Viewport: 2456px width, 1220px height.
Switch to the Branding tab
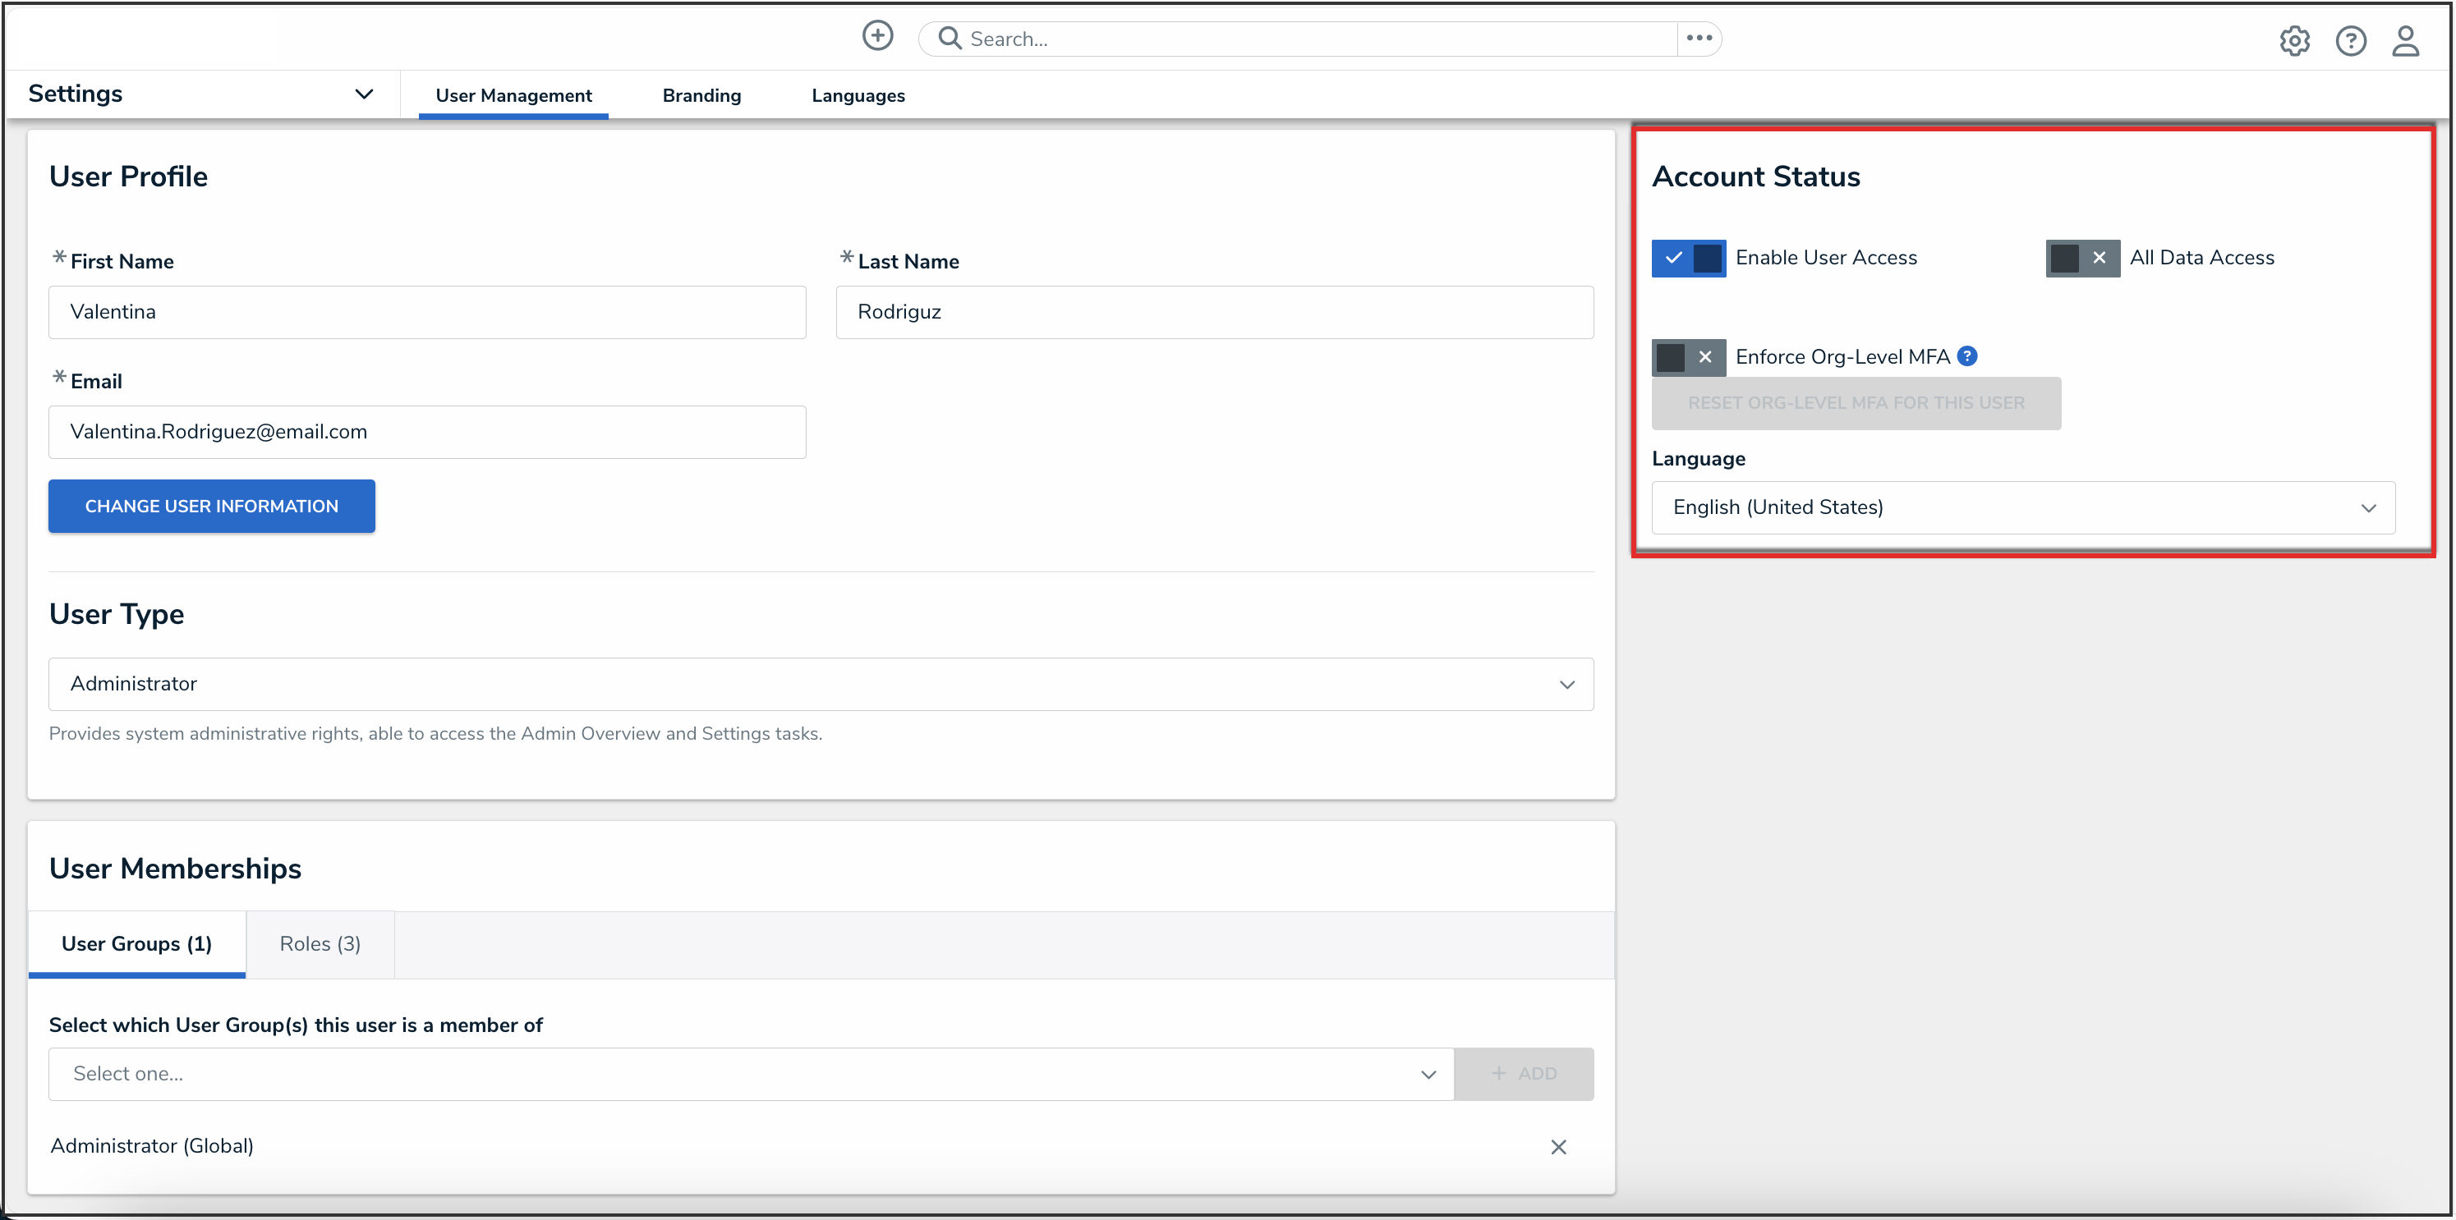pos(701,95)
